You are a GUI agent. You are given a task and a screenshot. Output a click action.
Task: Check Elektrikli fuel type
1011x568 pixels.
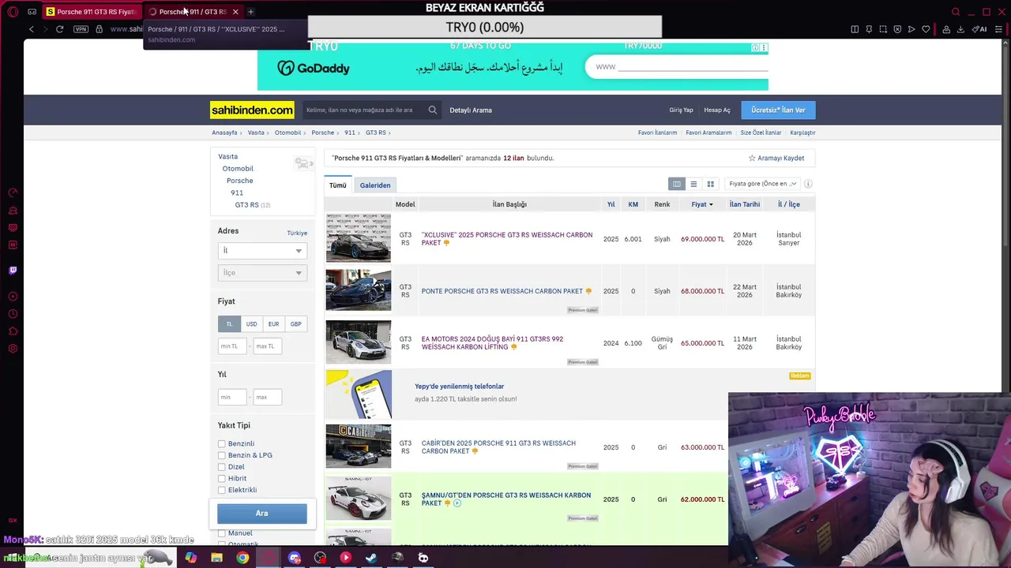coord(222,490)
